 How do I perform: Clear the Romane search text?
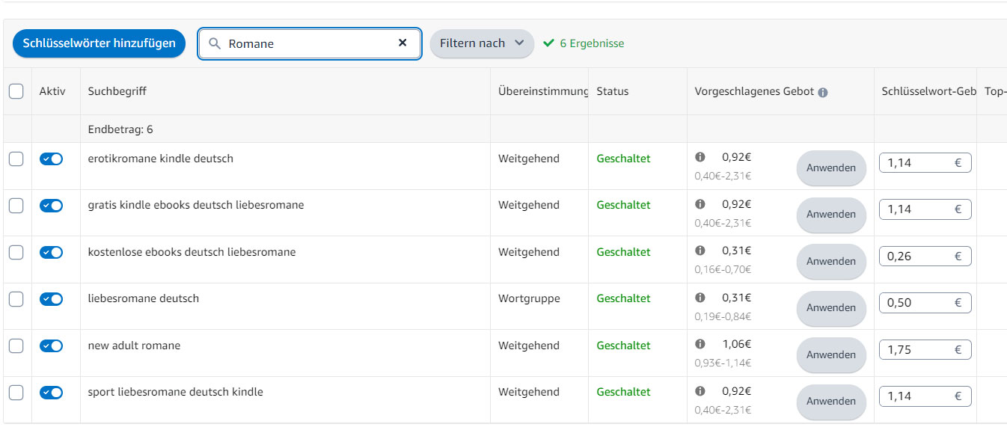tap(403, 43)
